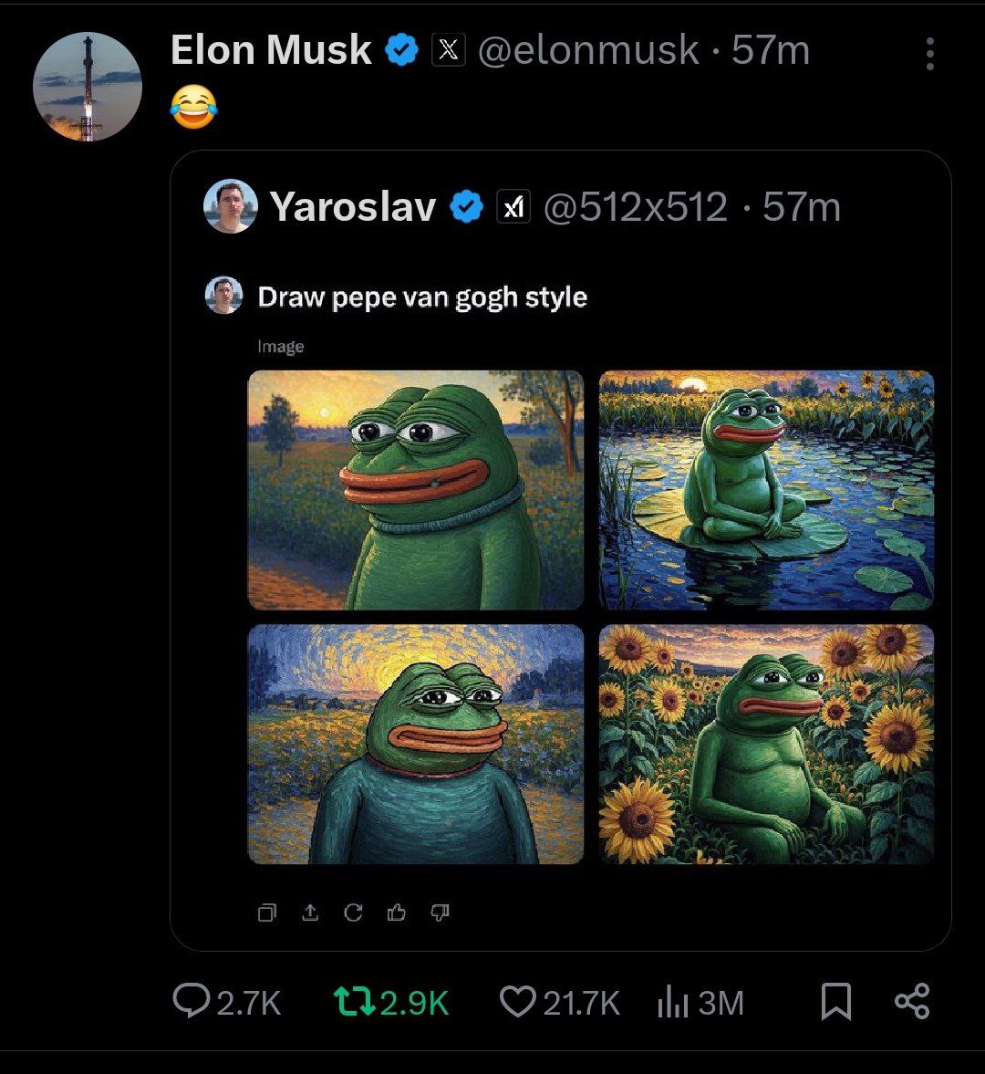
Task: Toggle thumbs up on generated images
Action: click(x=397, y=912)
